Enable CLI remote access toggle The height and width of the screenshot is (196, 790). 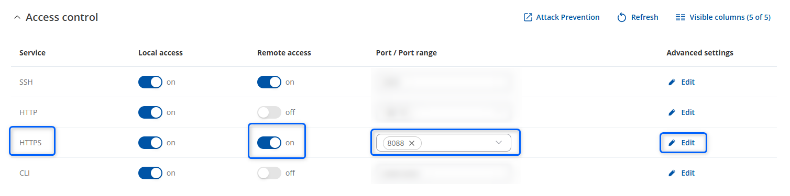pos(269,173)
